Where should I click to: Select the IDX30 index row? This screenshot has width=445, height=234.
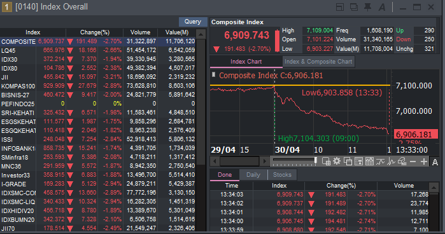[98, 59]
